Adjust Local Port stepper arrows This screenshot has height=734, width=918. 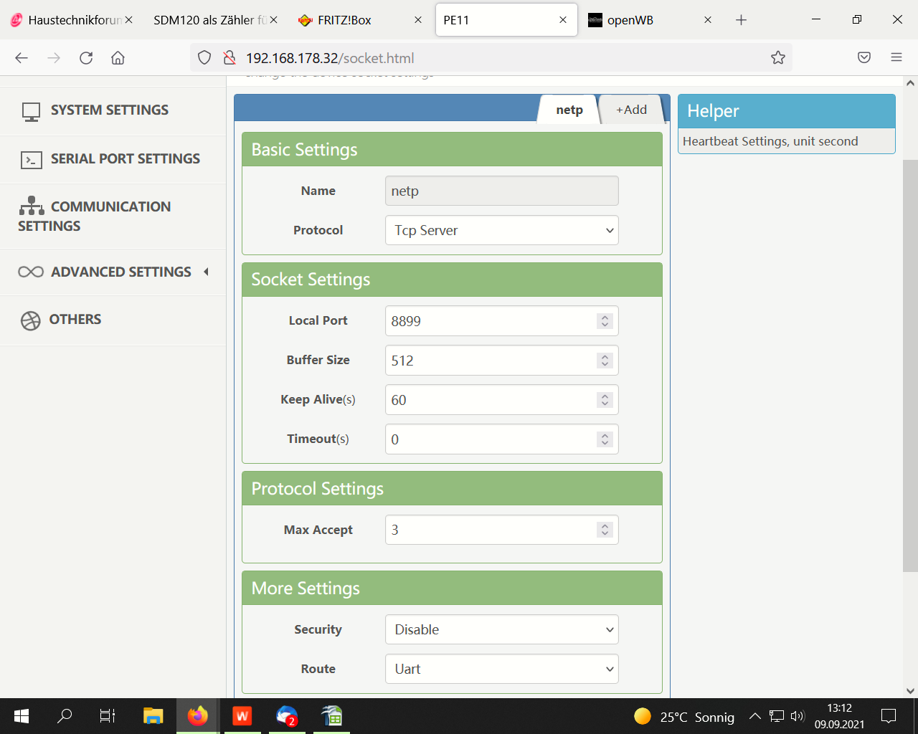pos(605,321)
